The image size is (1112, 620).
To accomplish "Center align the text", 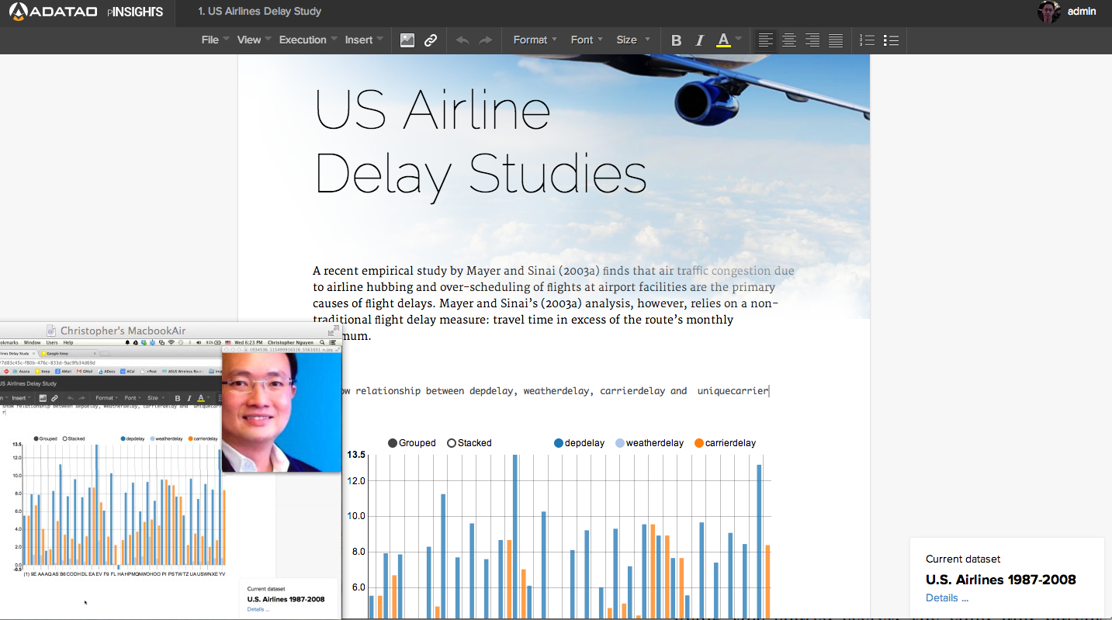I will [x=789, y=40].
